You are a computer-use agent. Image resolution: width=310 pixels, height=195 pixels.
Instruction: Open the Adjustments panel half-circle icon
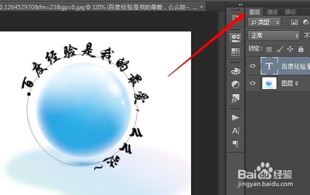click(x=235, y=84)
